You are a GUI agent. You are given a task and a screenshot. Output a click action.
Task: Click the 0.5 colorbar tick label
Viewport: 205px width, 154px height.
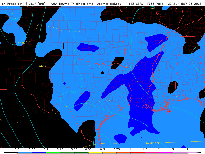102,149
